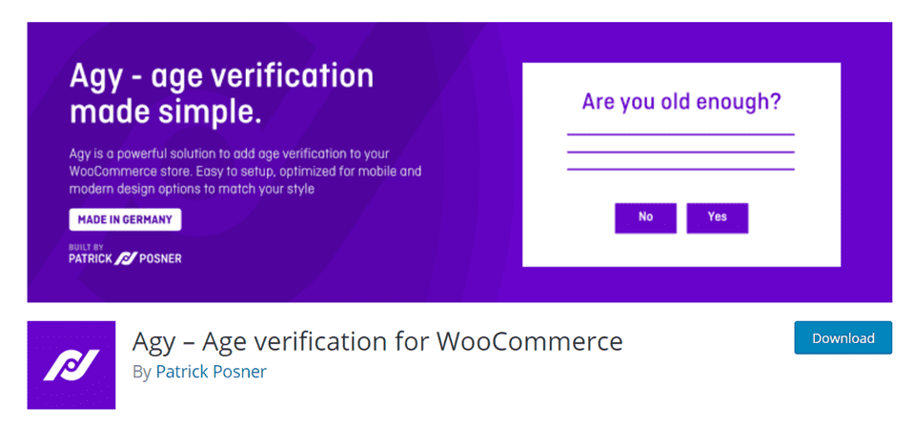Screen dimensions: 915x427
Task: Click the empty white area below the No button
Action: (x=645, y=250)
